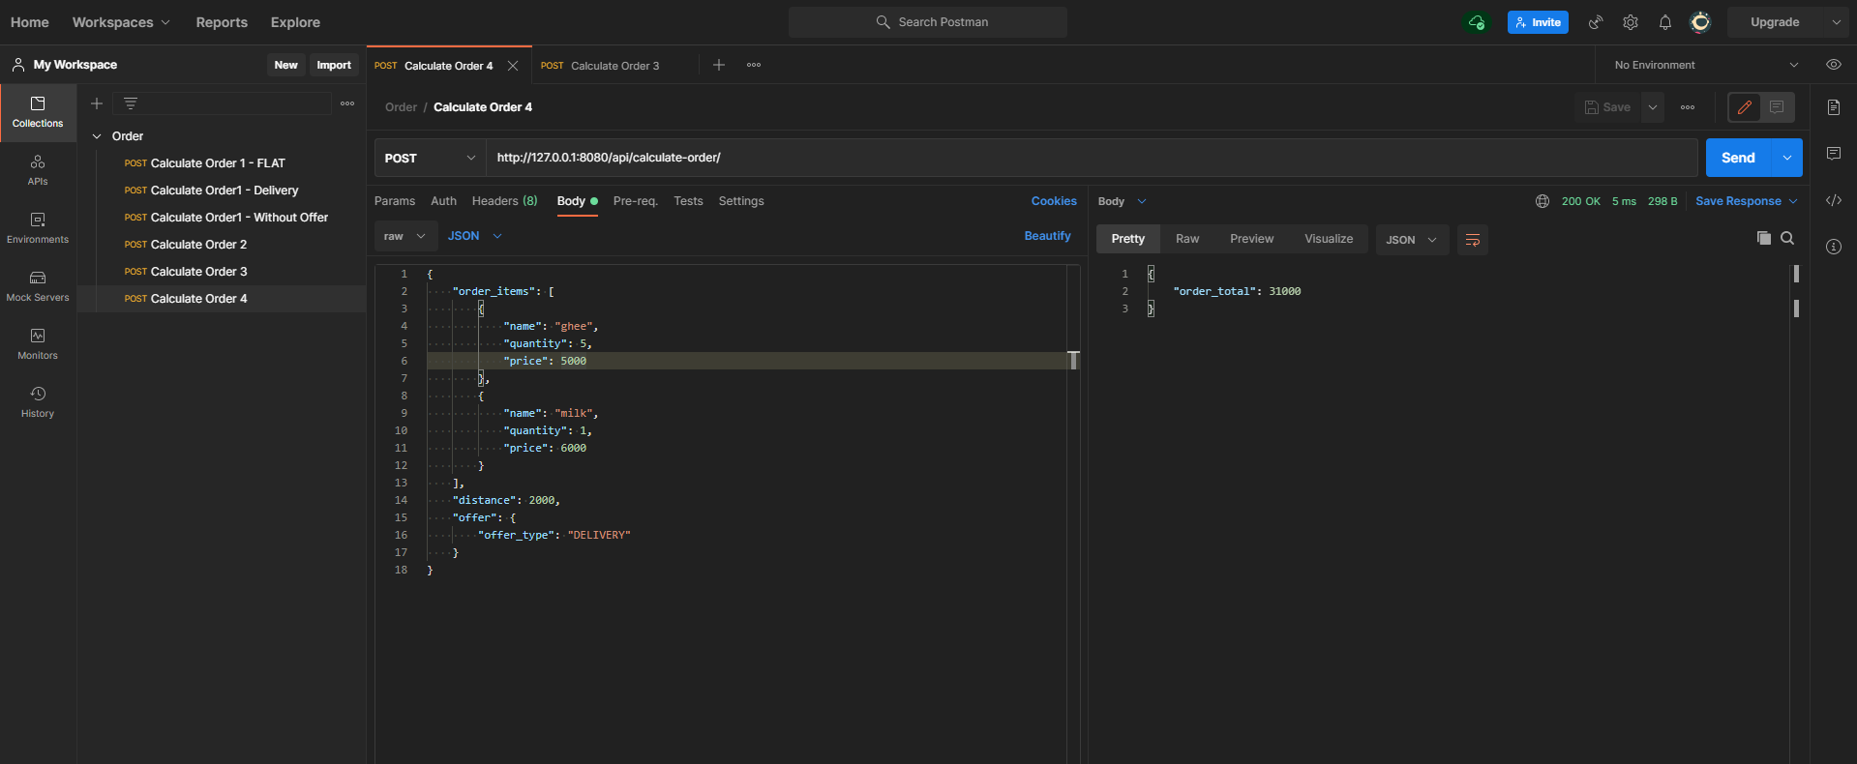Collapse the Order collection folder
This screenshot has height=764, width=1857.
tap(97, 136)
